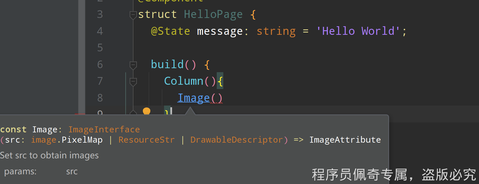The width and height of the screenshot is (479, 184).
Task: Click line number 4 in the gutter
Action: click(100, 31)
